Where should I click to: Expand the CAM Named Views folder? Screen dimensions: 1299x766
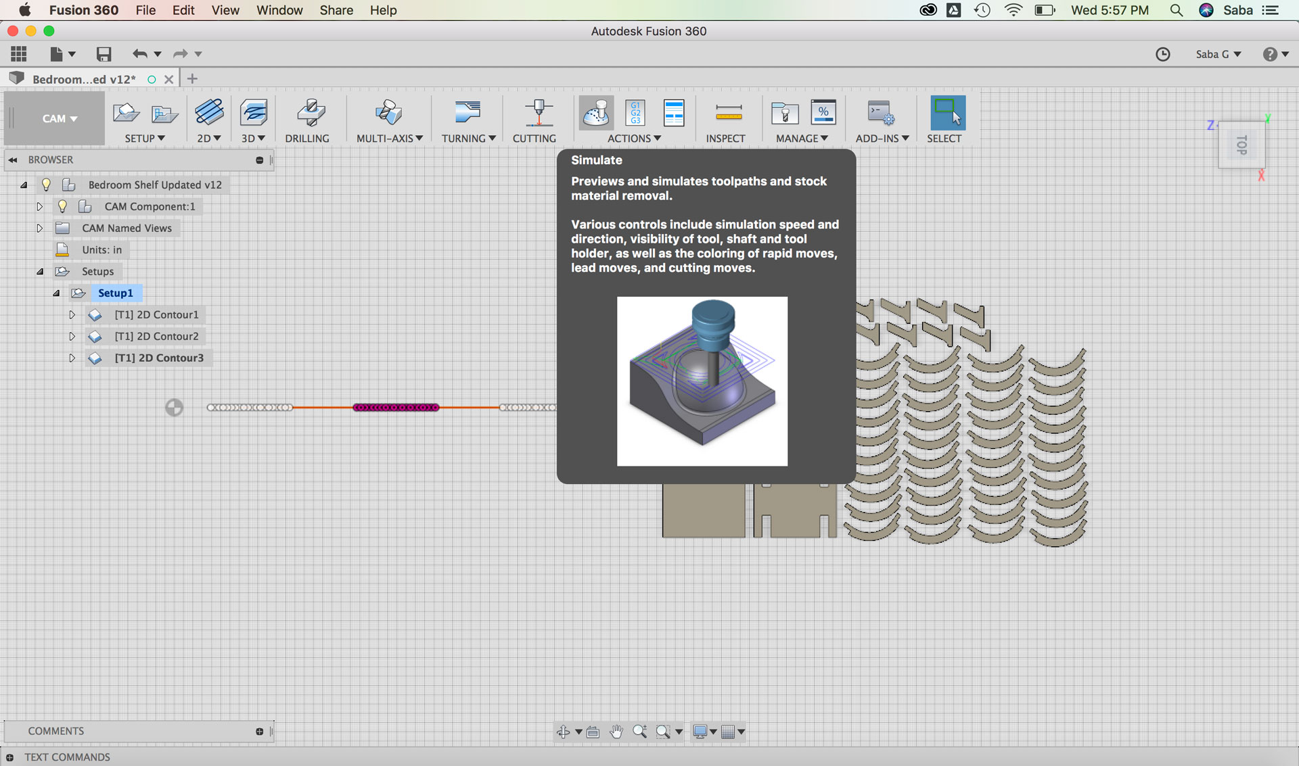pyautogui.click(x=39, y=229)
